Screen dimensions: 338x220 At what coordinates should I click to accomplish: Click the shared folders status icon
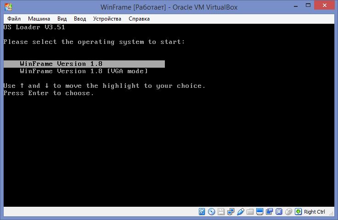coord(250,212)
